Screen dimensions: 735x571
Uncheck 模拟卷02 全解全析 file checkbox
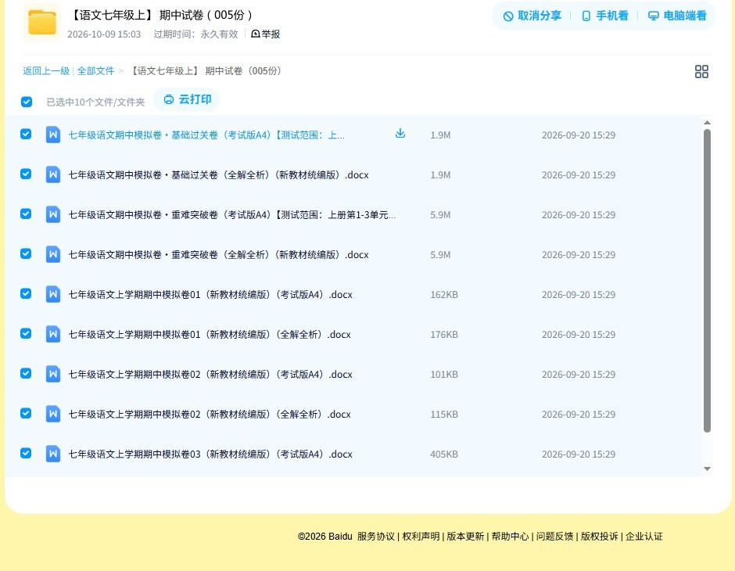click(26, 413)
